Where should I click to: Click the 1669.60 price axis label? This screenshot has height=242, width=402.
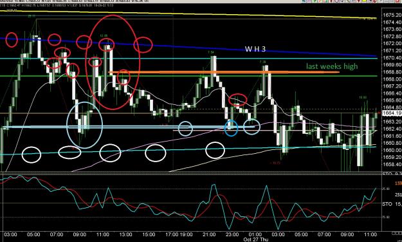tap(392, 64)
